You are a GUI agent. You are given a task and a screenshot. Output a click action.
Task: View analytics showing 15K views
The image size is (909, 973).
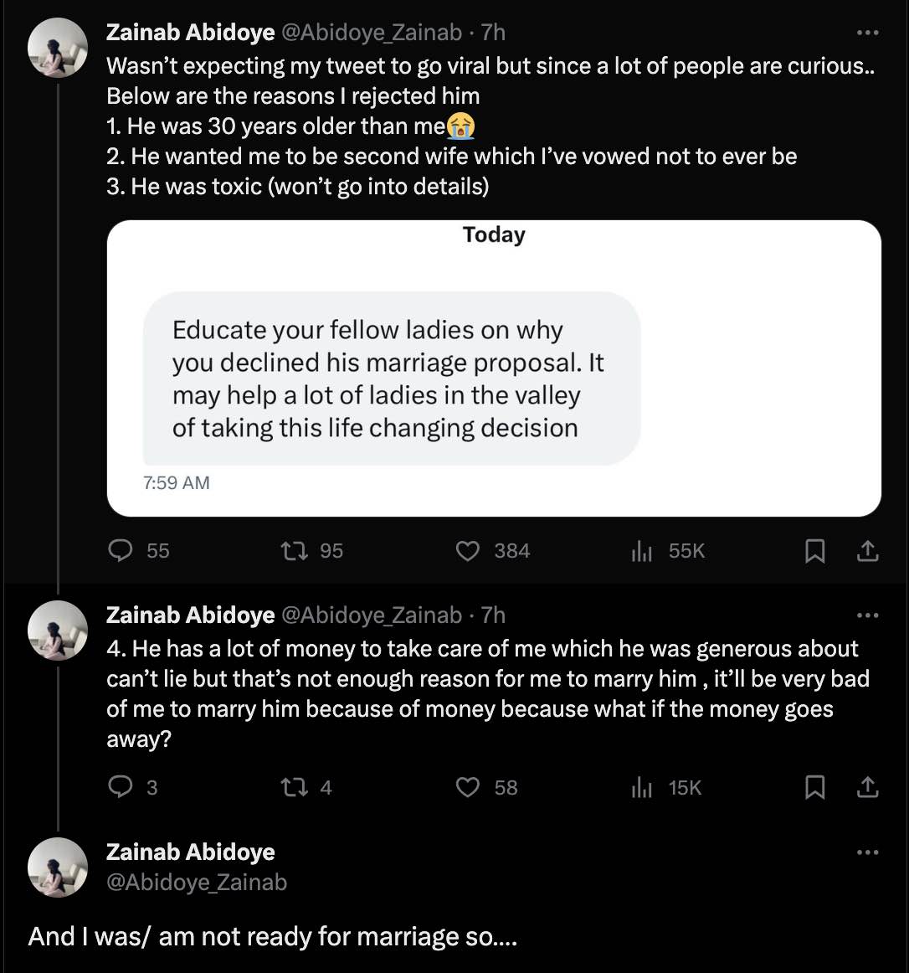click(x=641, y=787)
